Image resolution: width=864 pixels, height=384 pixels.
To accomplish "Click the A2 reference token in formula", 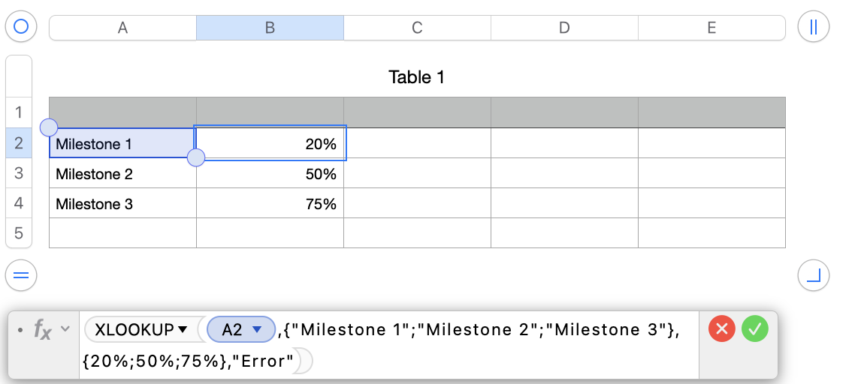I will [232, 329].
